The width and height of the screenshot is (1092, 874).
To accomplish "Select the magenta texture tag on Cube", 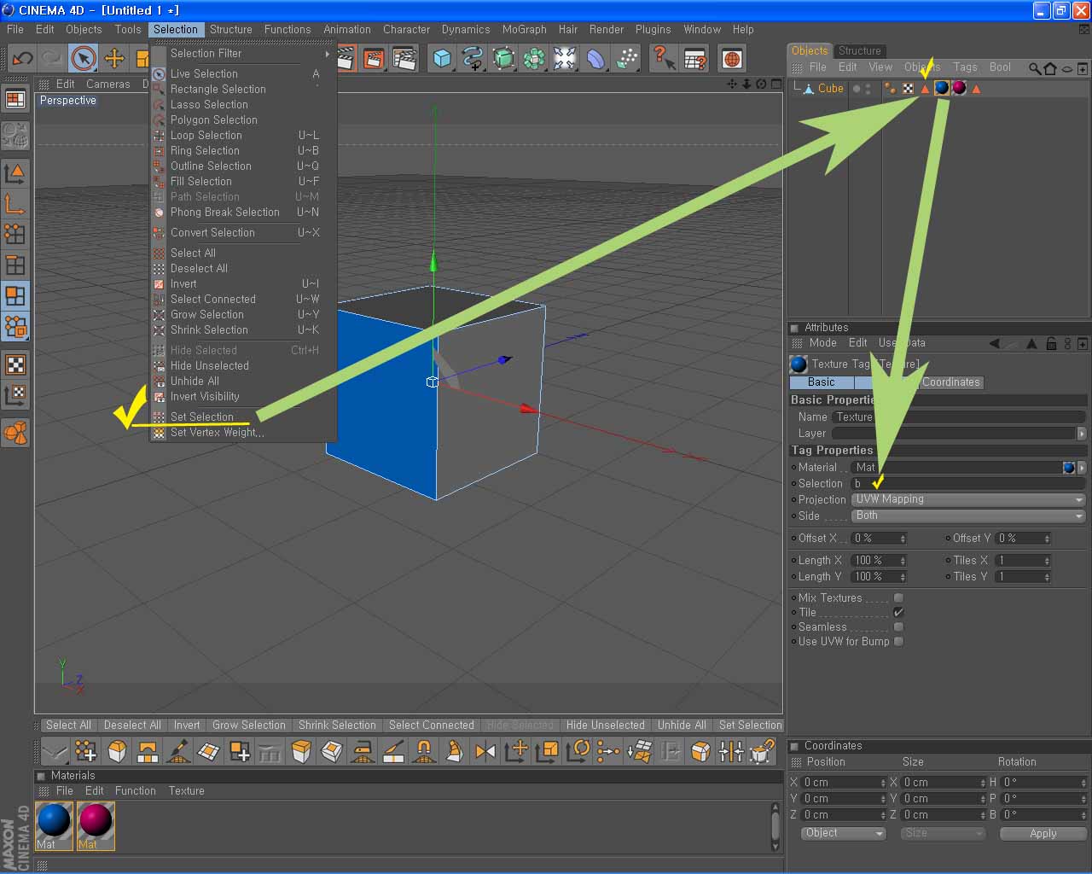I will click(959, 88).
